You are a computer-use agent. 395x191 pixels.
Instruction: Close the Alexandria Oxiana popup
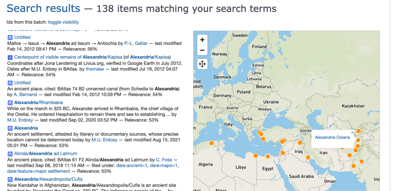pos(352,132)
